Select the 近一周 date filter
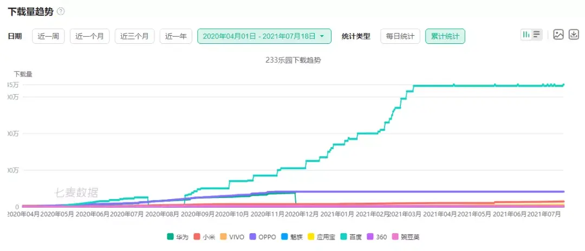The image size is (585, 251). point(48,36)
